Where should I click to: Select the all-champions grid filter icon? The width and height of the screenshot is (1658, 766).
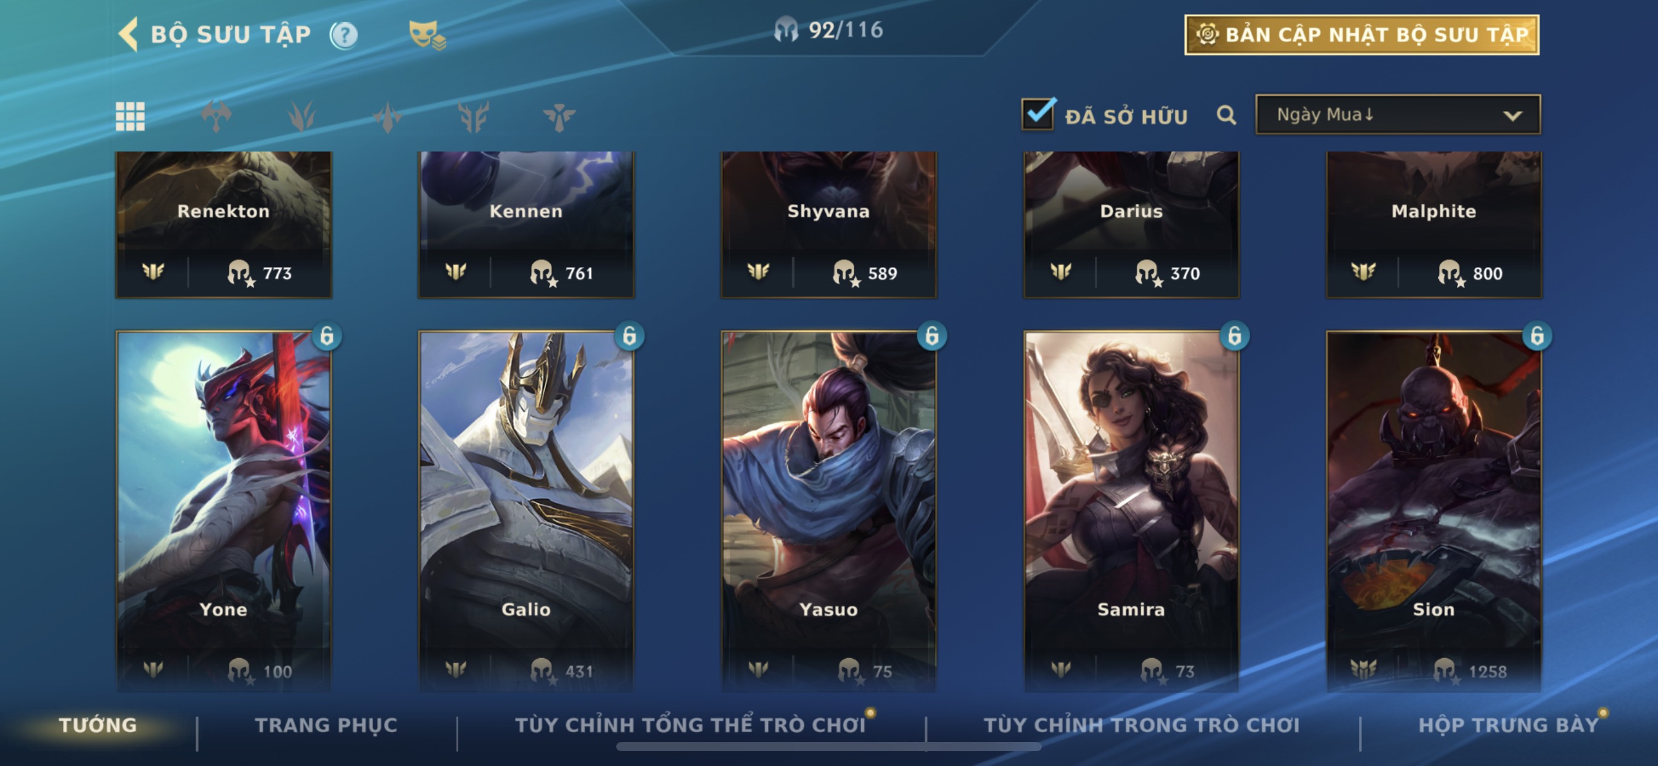(x=130, y=117)
